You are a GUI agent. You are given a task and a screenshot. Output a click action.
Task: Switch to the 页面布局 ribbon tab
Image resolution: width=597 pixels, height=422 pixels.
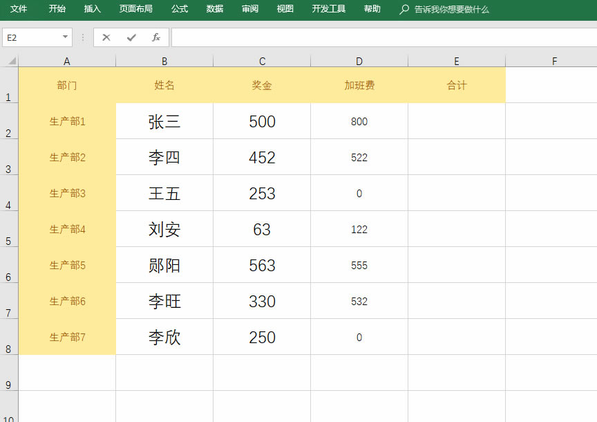(133, 10)
